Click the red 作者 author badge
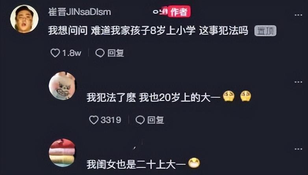The height and width of the screenshot is (175, 308). (179, 12)
